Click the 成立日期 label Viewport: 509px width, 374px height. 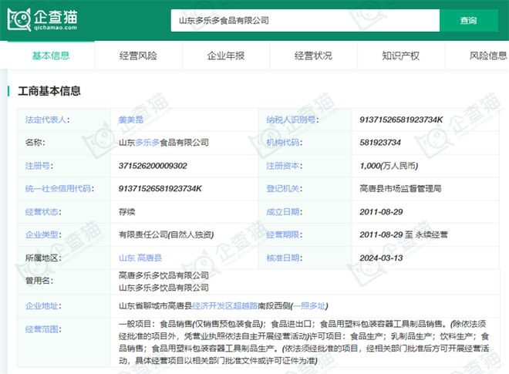coord(284,212)
